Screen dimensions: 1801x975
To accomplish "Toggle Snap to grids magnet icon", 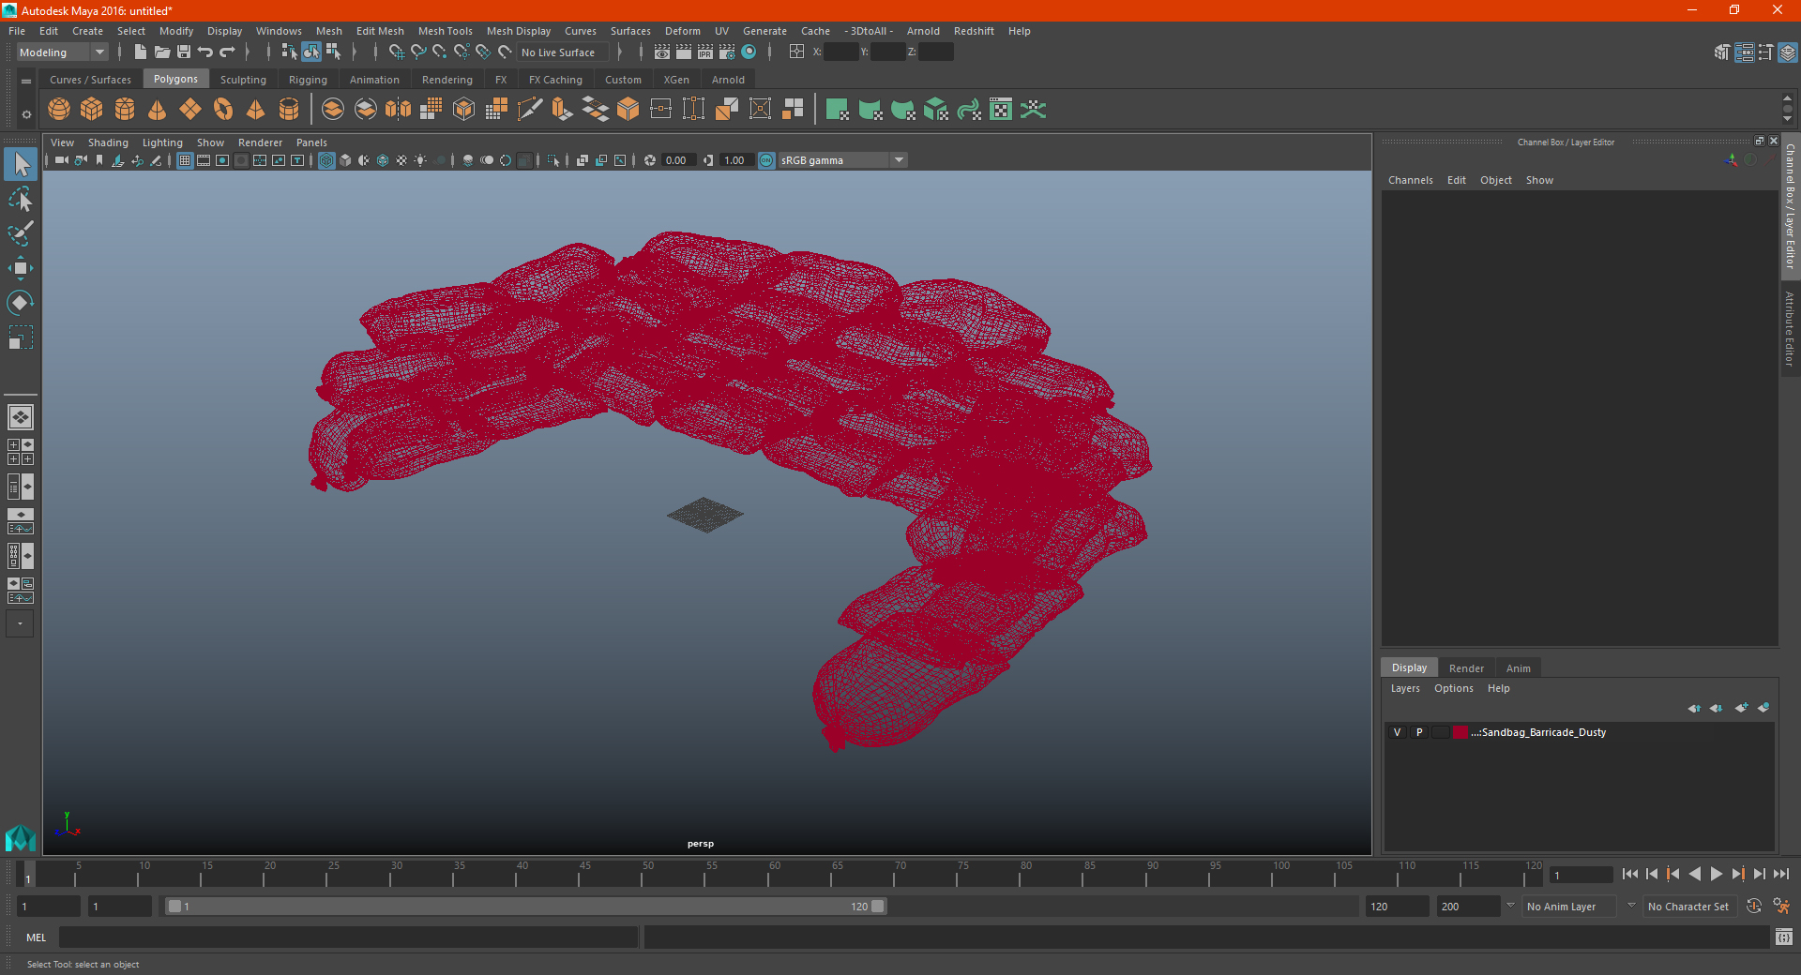I will pyautogui.click(x=397, y=52).
